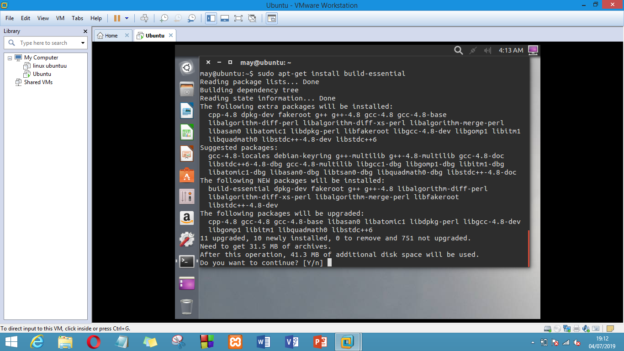Maximize the terminal window

230,62
